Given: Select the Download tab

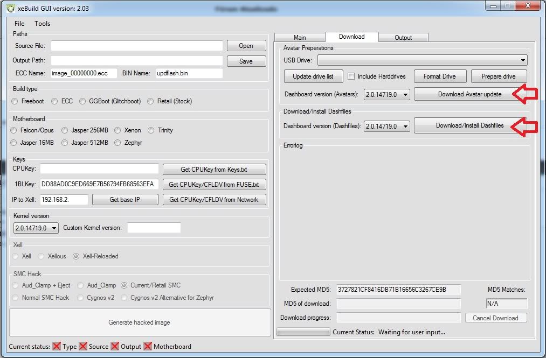Looking at the screenshot, I should coord(352,37).
